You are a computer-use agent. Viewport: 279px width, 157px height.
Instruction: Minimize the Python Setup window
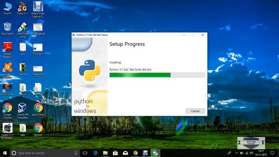(184, 35)
